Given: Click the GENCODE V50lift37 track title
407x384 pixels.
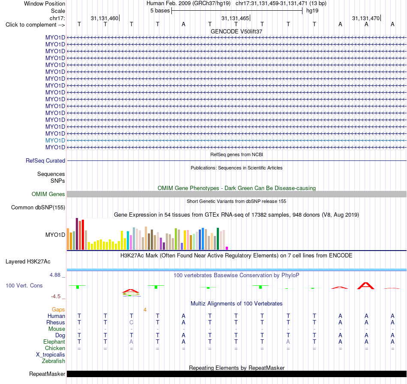Looking at the screenshot, I should [236, 31].
